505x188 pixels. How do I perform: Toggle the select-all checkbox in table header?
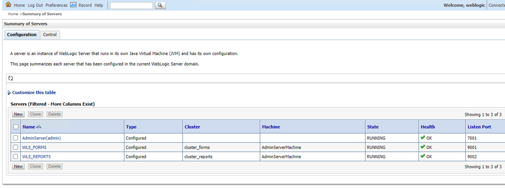tap(16, 127)
